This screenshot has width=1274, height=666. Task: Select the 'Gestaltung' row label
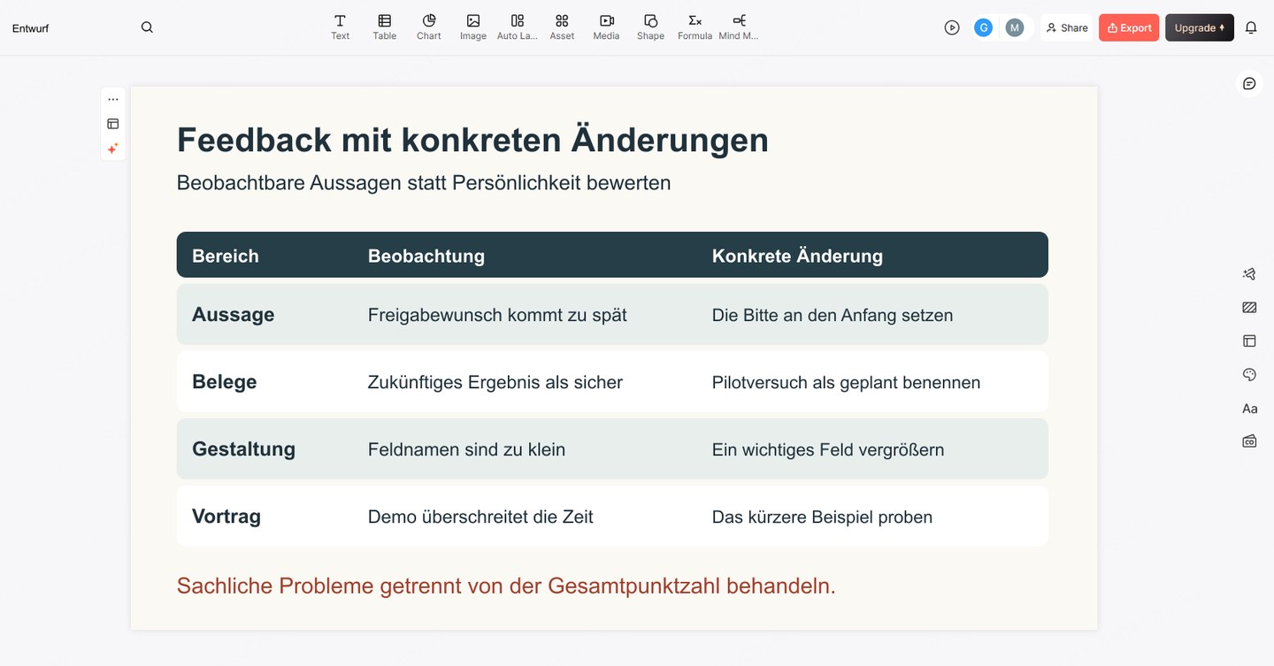pos(243,449)
